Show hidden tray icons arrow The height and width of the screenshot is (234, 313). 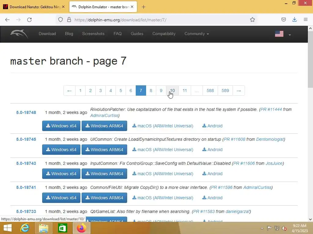pyautogui.click(x=262, y=228)
